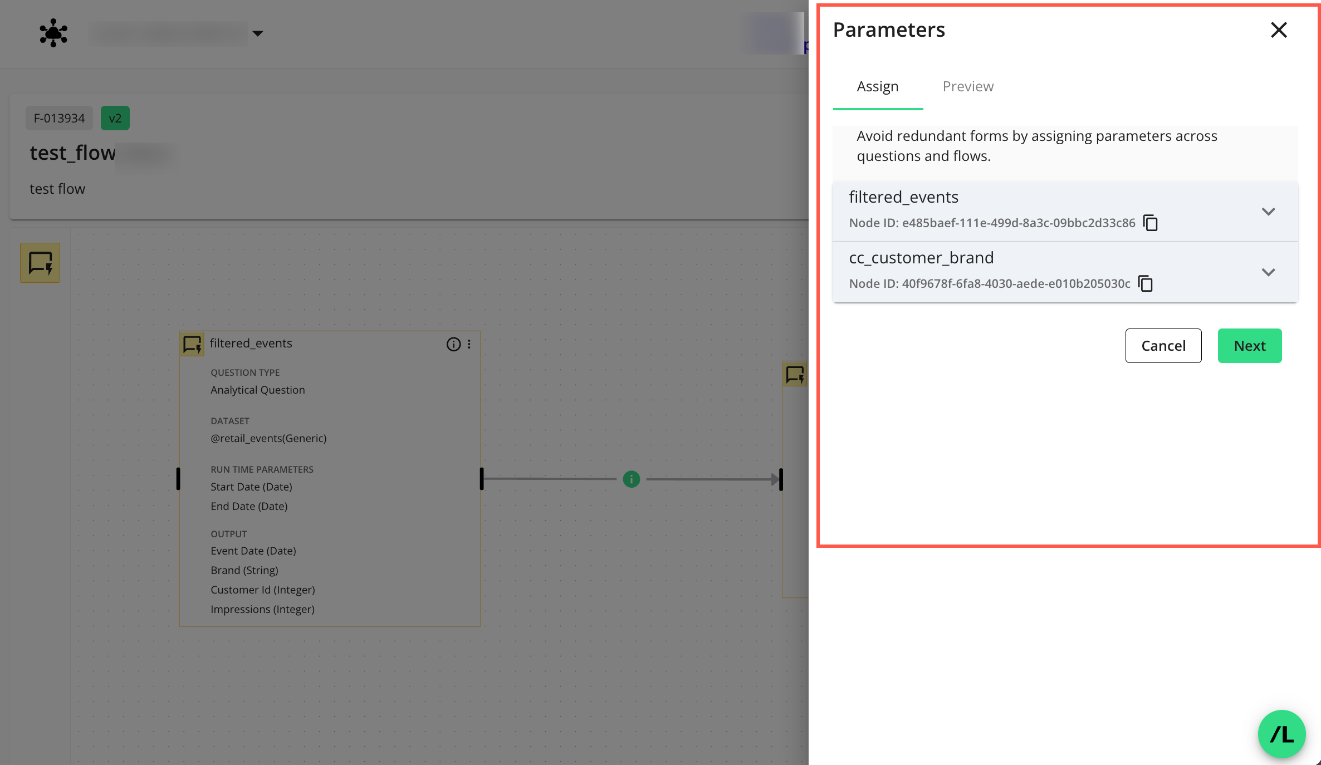The height and width of the screenshot is (765, 1321).
Task: Click question icon on filtered_events node header
Action: 192,344
